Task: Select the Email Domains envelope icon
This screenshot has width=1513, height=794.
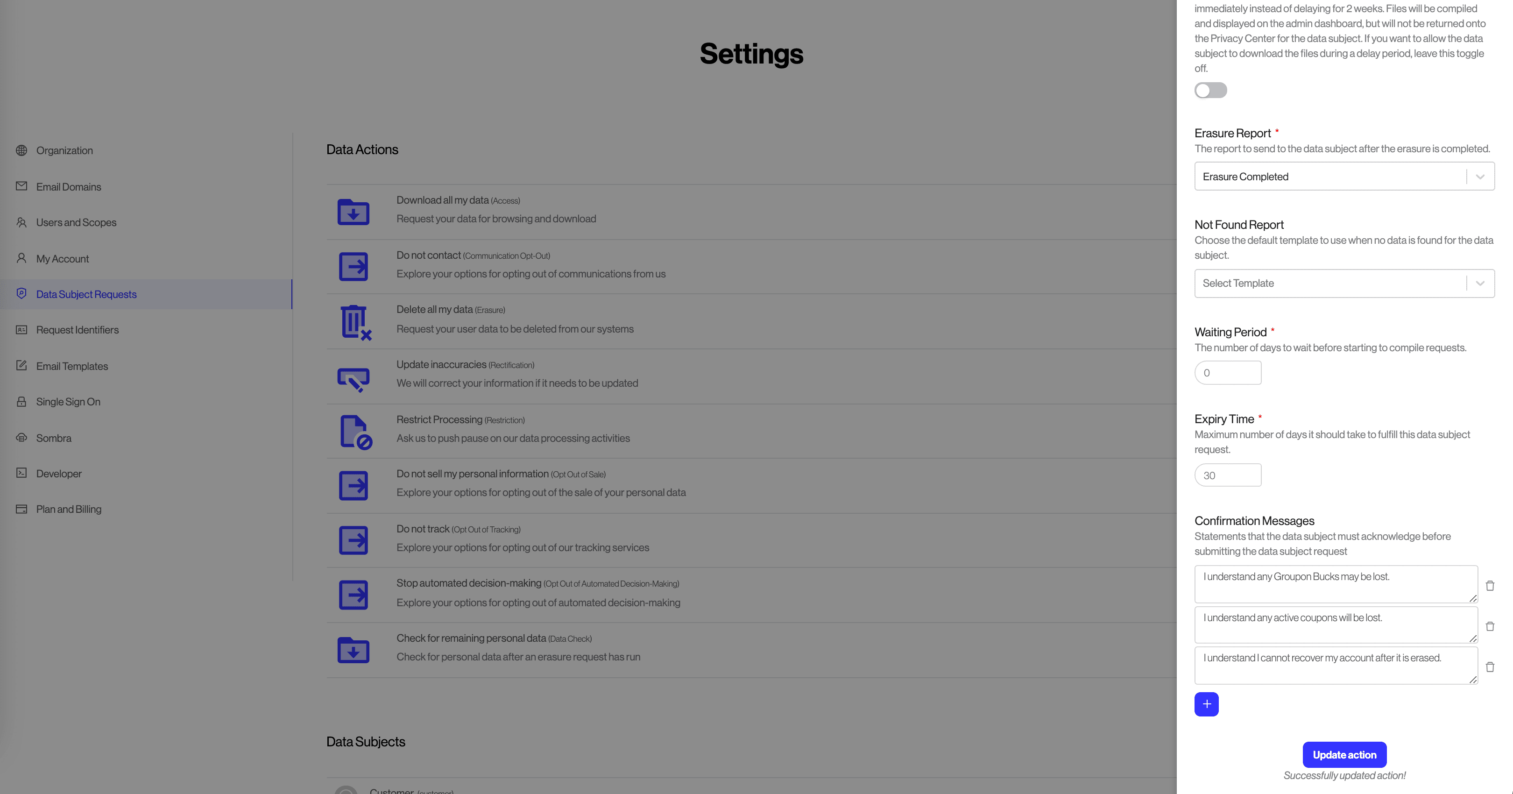Action: [x=22, y=186]
